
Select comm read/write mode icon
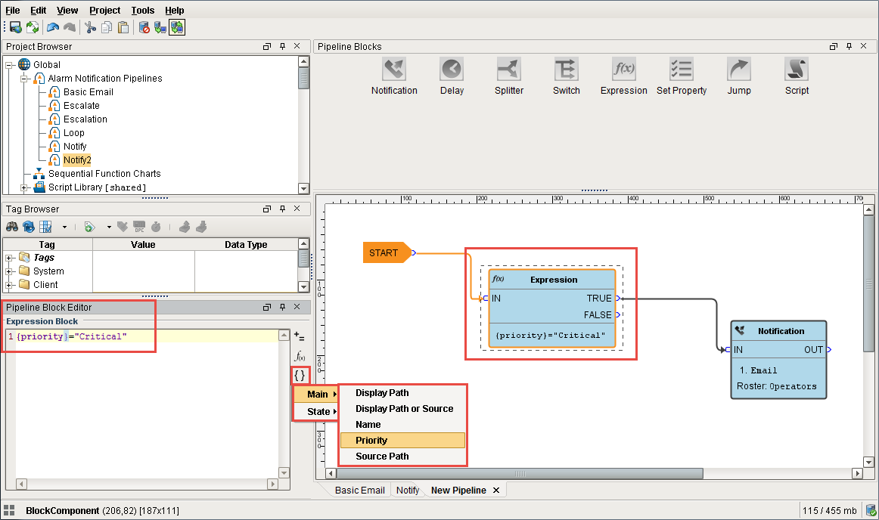(177, 27)
